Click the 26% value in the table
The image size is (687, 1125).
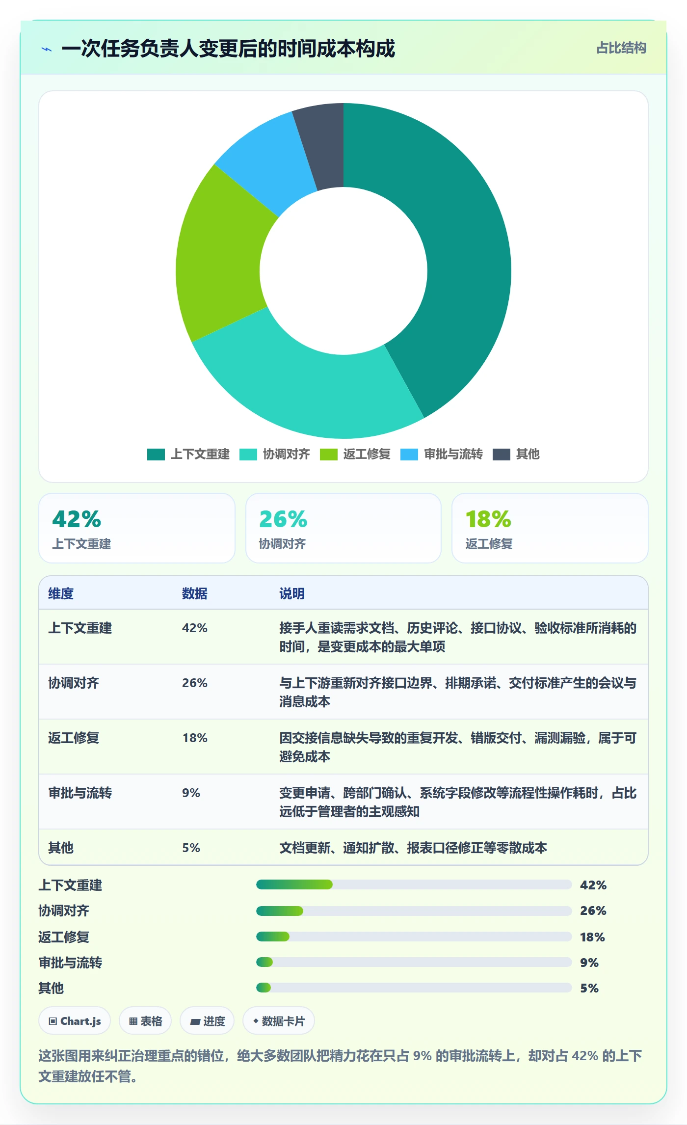coord(195,683)
